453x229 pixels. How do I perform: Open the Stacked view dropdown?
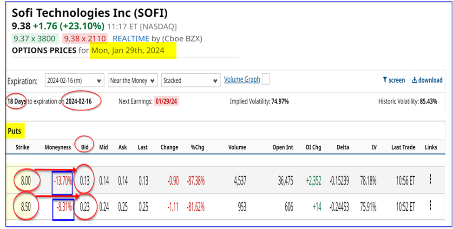(x=190, y=80)
